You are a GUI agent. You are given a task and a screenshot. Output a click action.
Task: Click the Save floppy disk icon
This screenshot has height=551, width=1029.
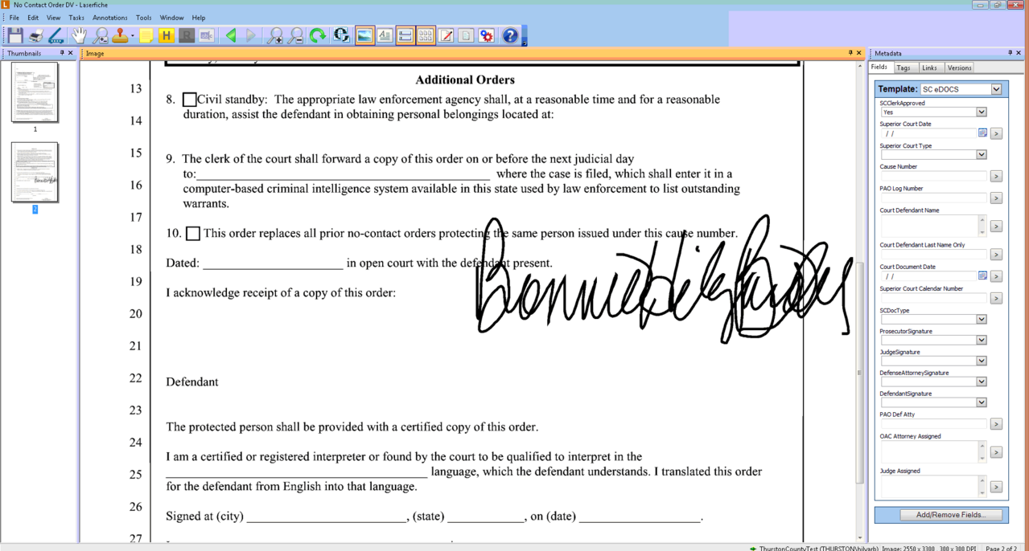[x=15, y=35]
